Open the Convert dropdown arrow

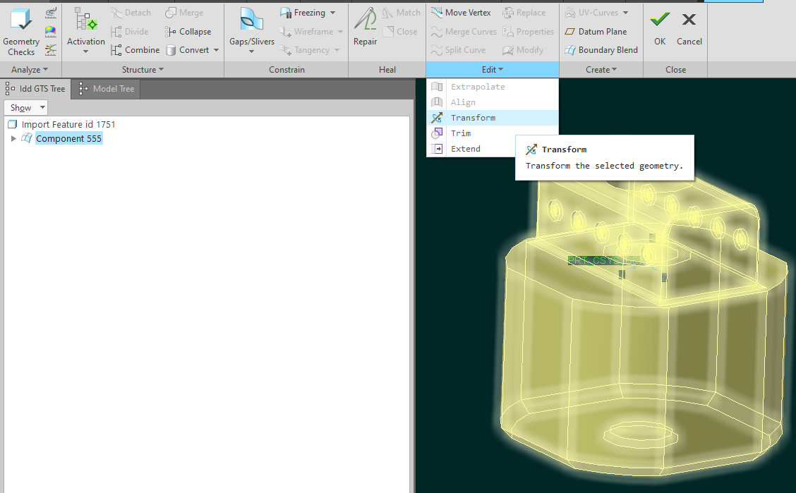tap(217, 50)
